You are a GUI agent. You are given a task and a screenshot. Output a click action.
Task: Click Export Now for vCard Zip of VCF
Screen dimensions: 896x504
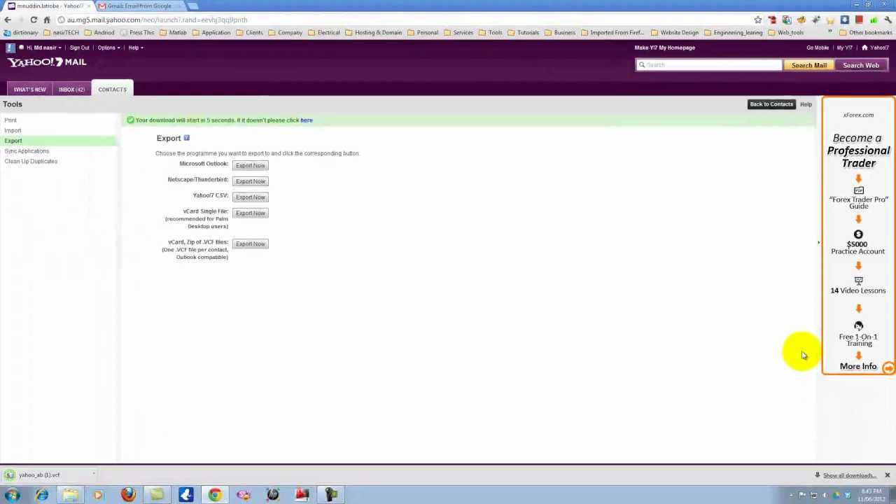click(x=251, y=244)
